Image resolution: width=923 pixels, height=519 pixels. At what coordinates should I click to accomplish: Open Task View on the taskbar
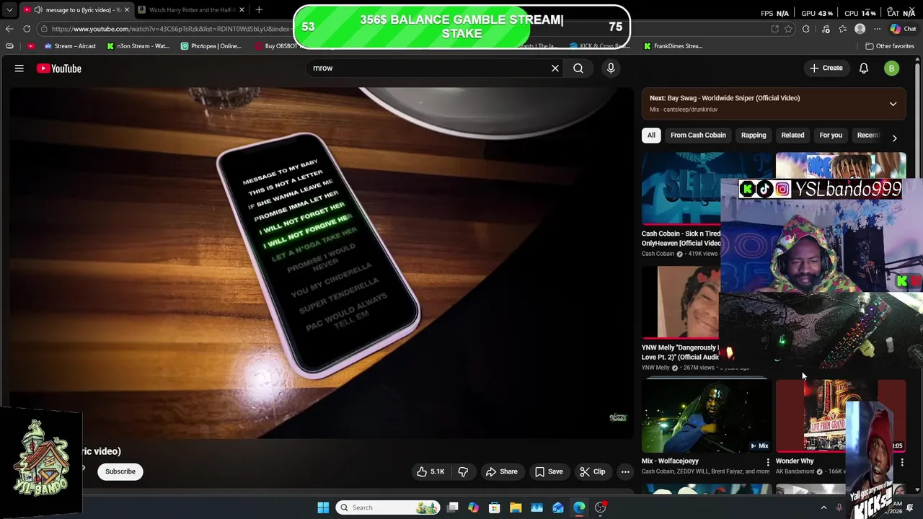452,507
